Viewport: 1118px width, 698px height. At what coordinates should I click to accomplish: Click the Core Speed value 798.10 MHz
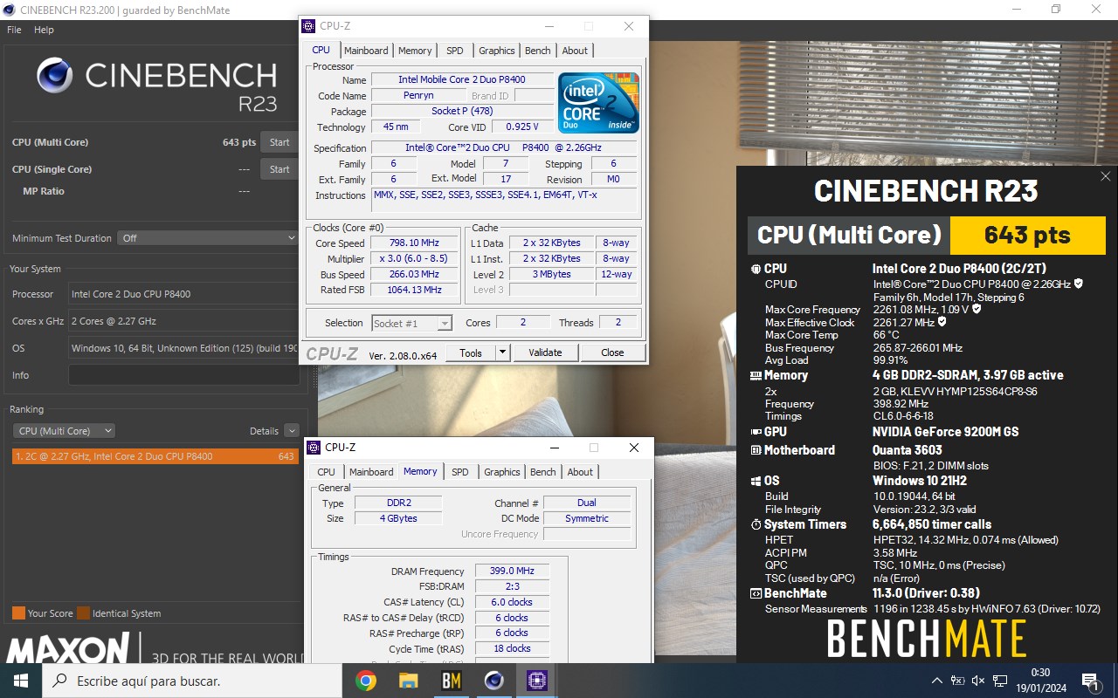[x=415, y=243]
